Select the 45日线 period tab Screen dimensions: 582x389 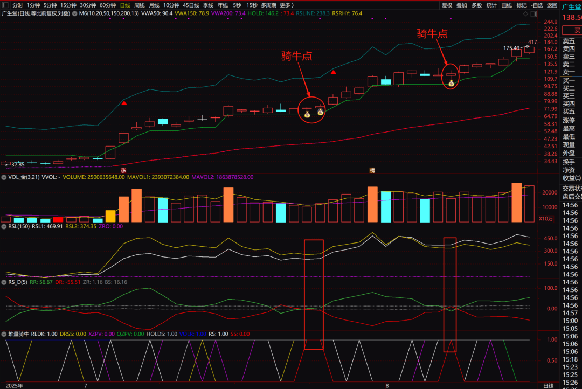click(191, 5)
